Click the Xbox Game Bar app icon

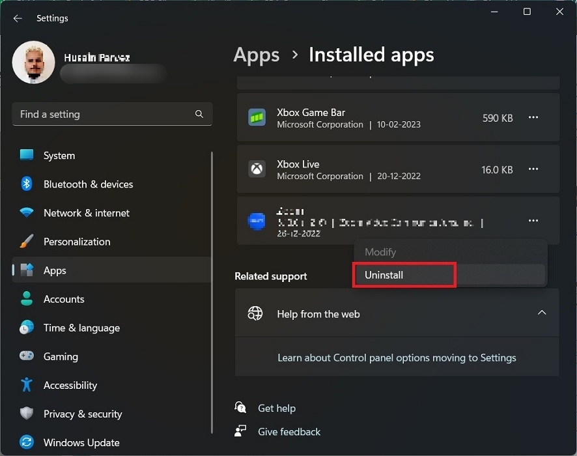256,118
